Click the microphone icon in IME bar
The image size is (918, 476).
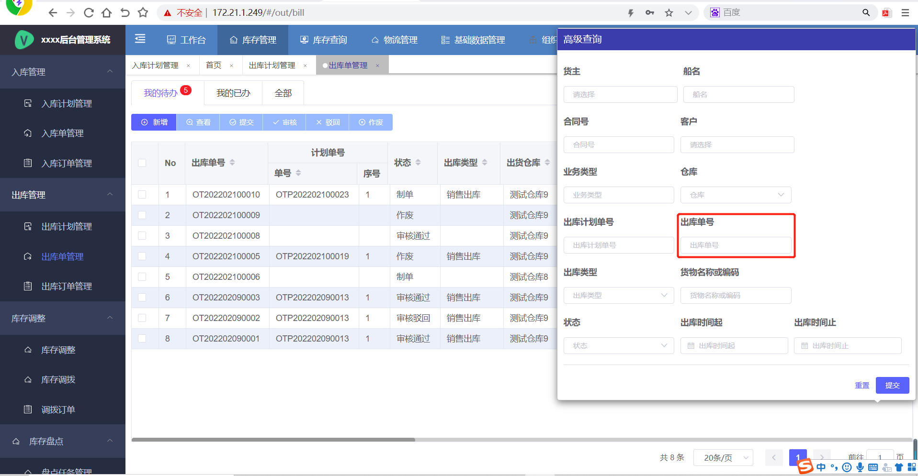(x=860, y=467)
